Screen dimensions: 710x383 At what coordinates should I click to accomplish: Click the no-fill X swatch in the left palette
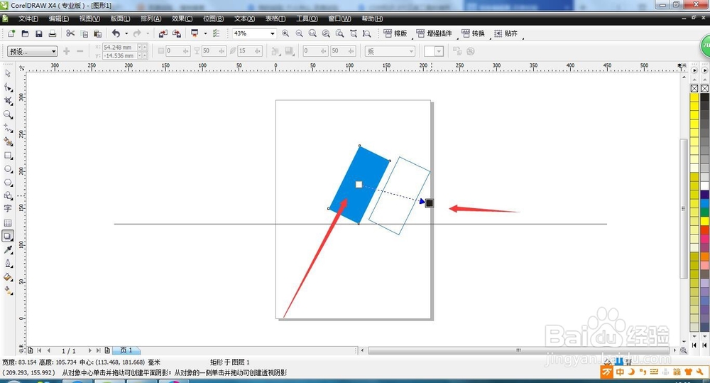click(694, 88)
